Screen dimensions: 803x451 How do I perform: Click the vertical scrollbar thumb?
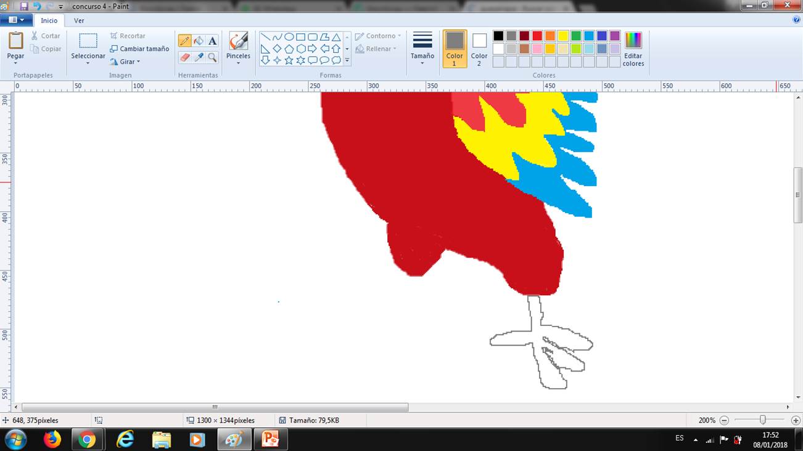[797, 195]
